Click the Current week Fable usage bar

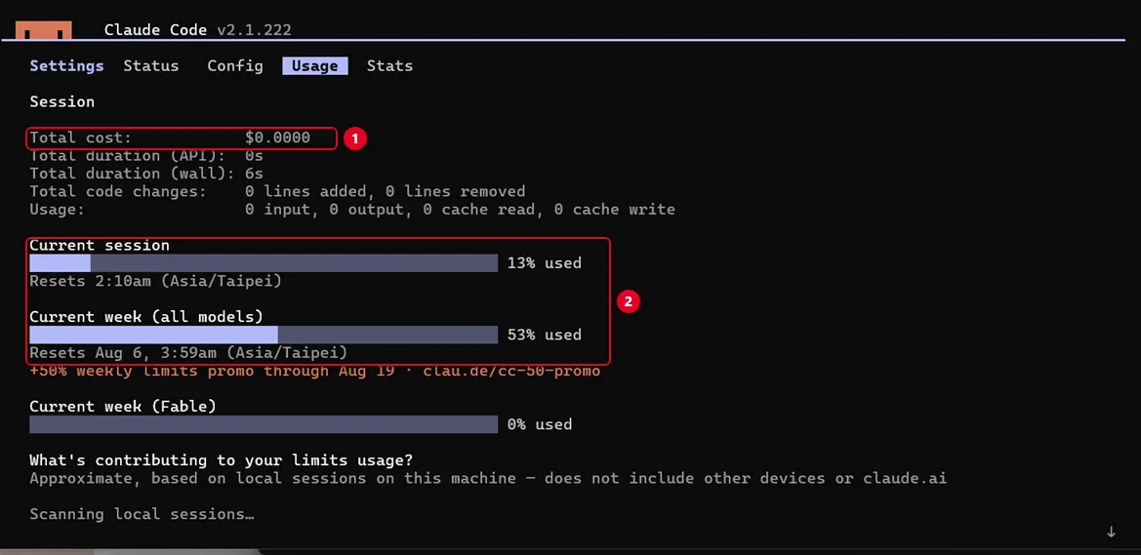(x=264, y=424)
